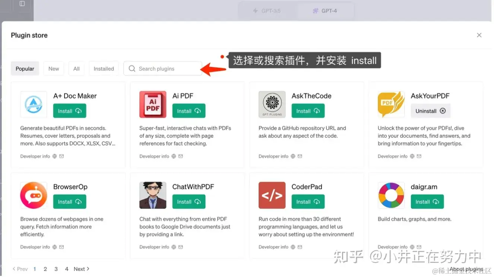Open CoderPad developer website globe
The height and width of the screenshot is (277, 494).
tap(293, 247)
